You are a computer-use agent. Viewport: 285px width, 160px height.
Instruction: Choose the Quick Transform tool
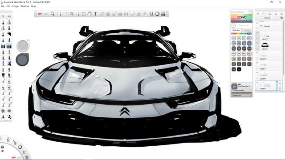click(78, 14)
